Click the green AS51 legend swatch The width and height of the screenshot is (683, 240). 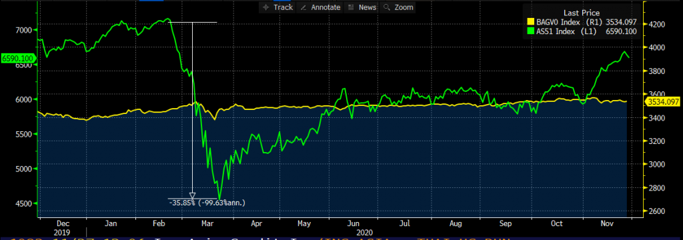coord(530,31)
